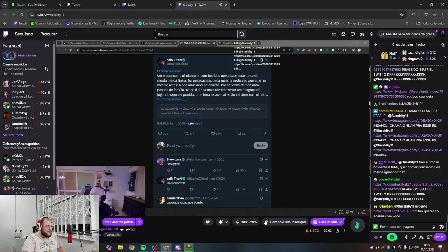Open Doublelift channel in sidebar
The image size is (448, 252).
pyautogui.click(x=26, y=126)
